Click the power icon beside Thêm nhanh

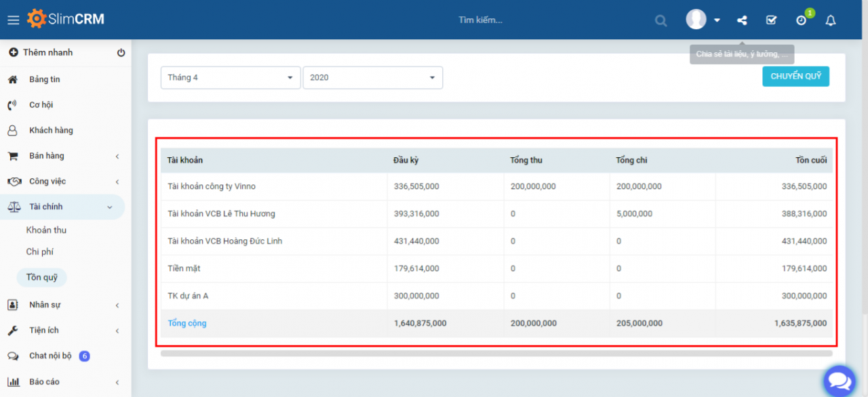[121, 52]
